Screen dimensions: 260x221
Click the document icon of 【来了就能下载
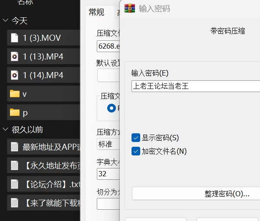14,203
